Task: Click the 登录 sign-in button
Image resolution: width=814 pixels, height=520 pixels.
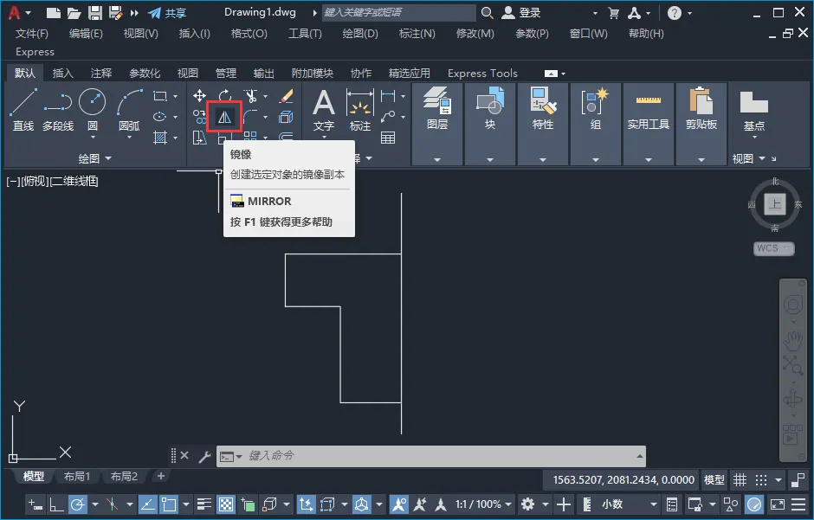Action: (x=521, y=13)
